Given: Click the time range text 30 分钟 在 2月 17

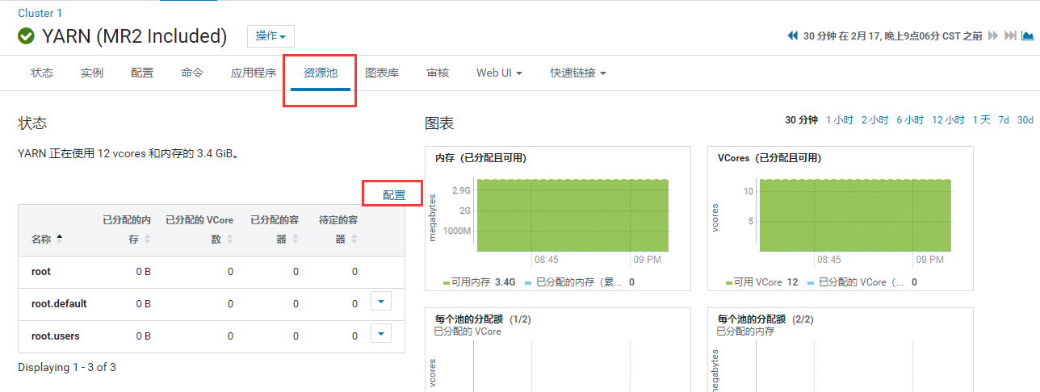Looking at the screenshot, I should click(x=893, y=36).
